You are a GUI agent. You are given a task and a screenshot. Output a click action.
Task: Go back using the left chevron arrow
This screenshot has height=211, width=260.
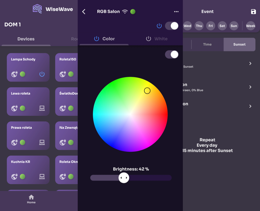tap(84, 12)
